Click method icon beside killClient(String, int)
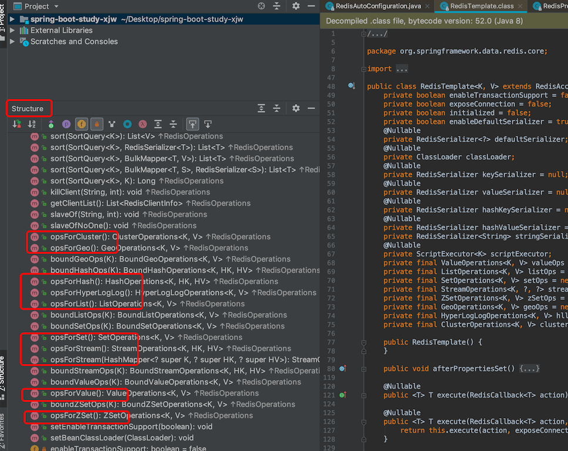This screenshot has height=451, width=568. tap(35, 192)
